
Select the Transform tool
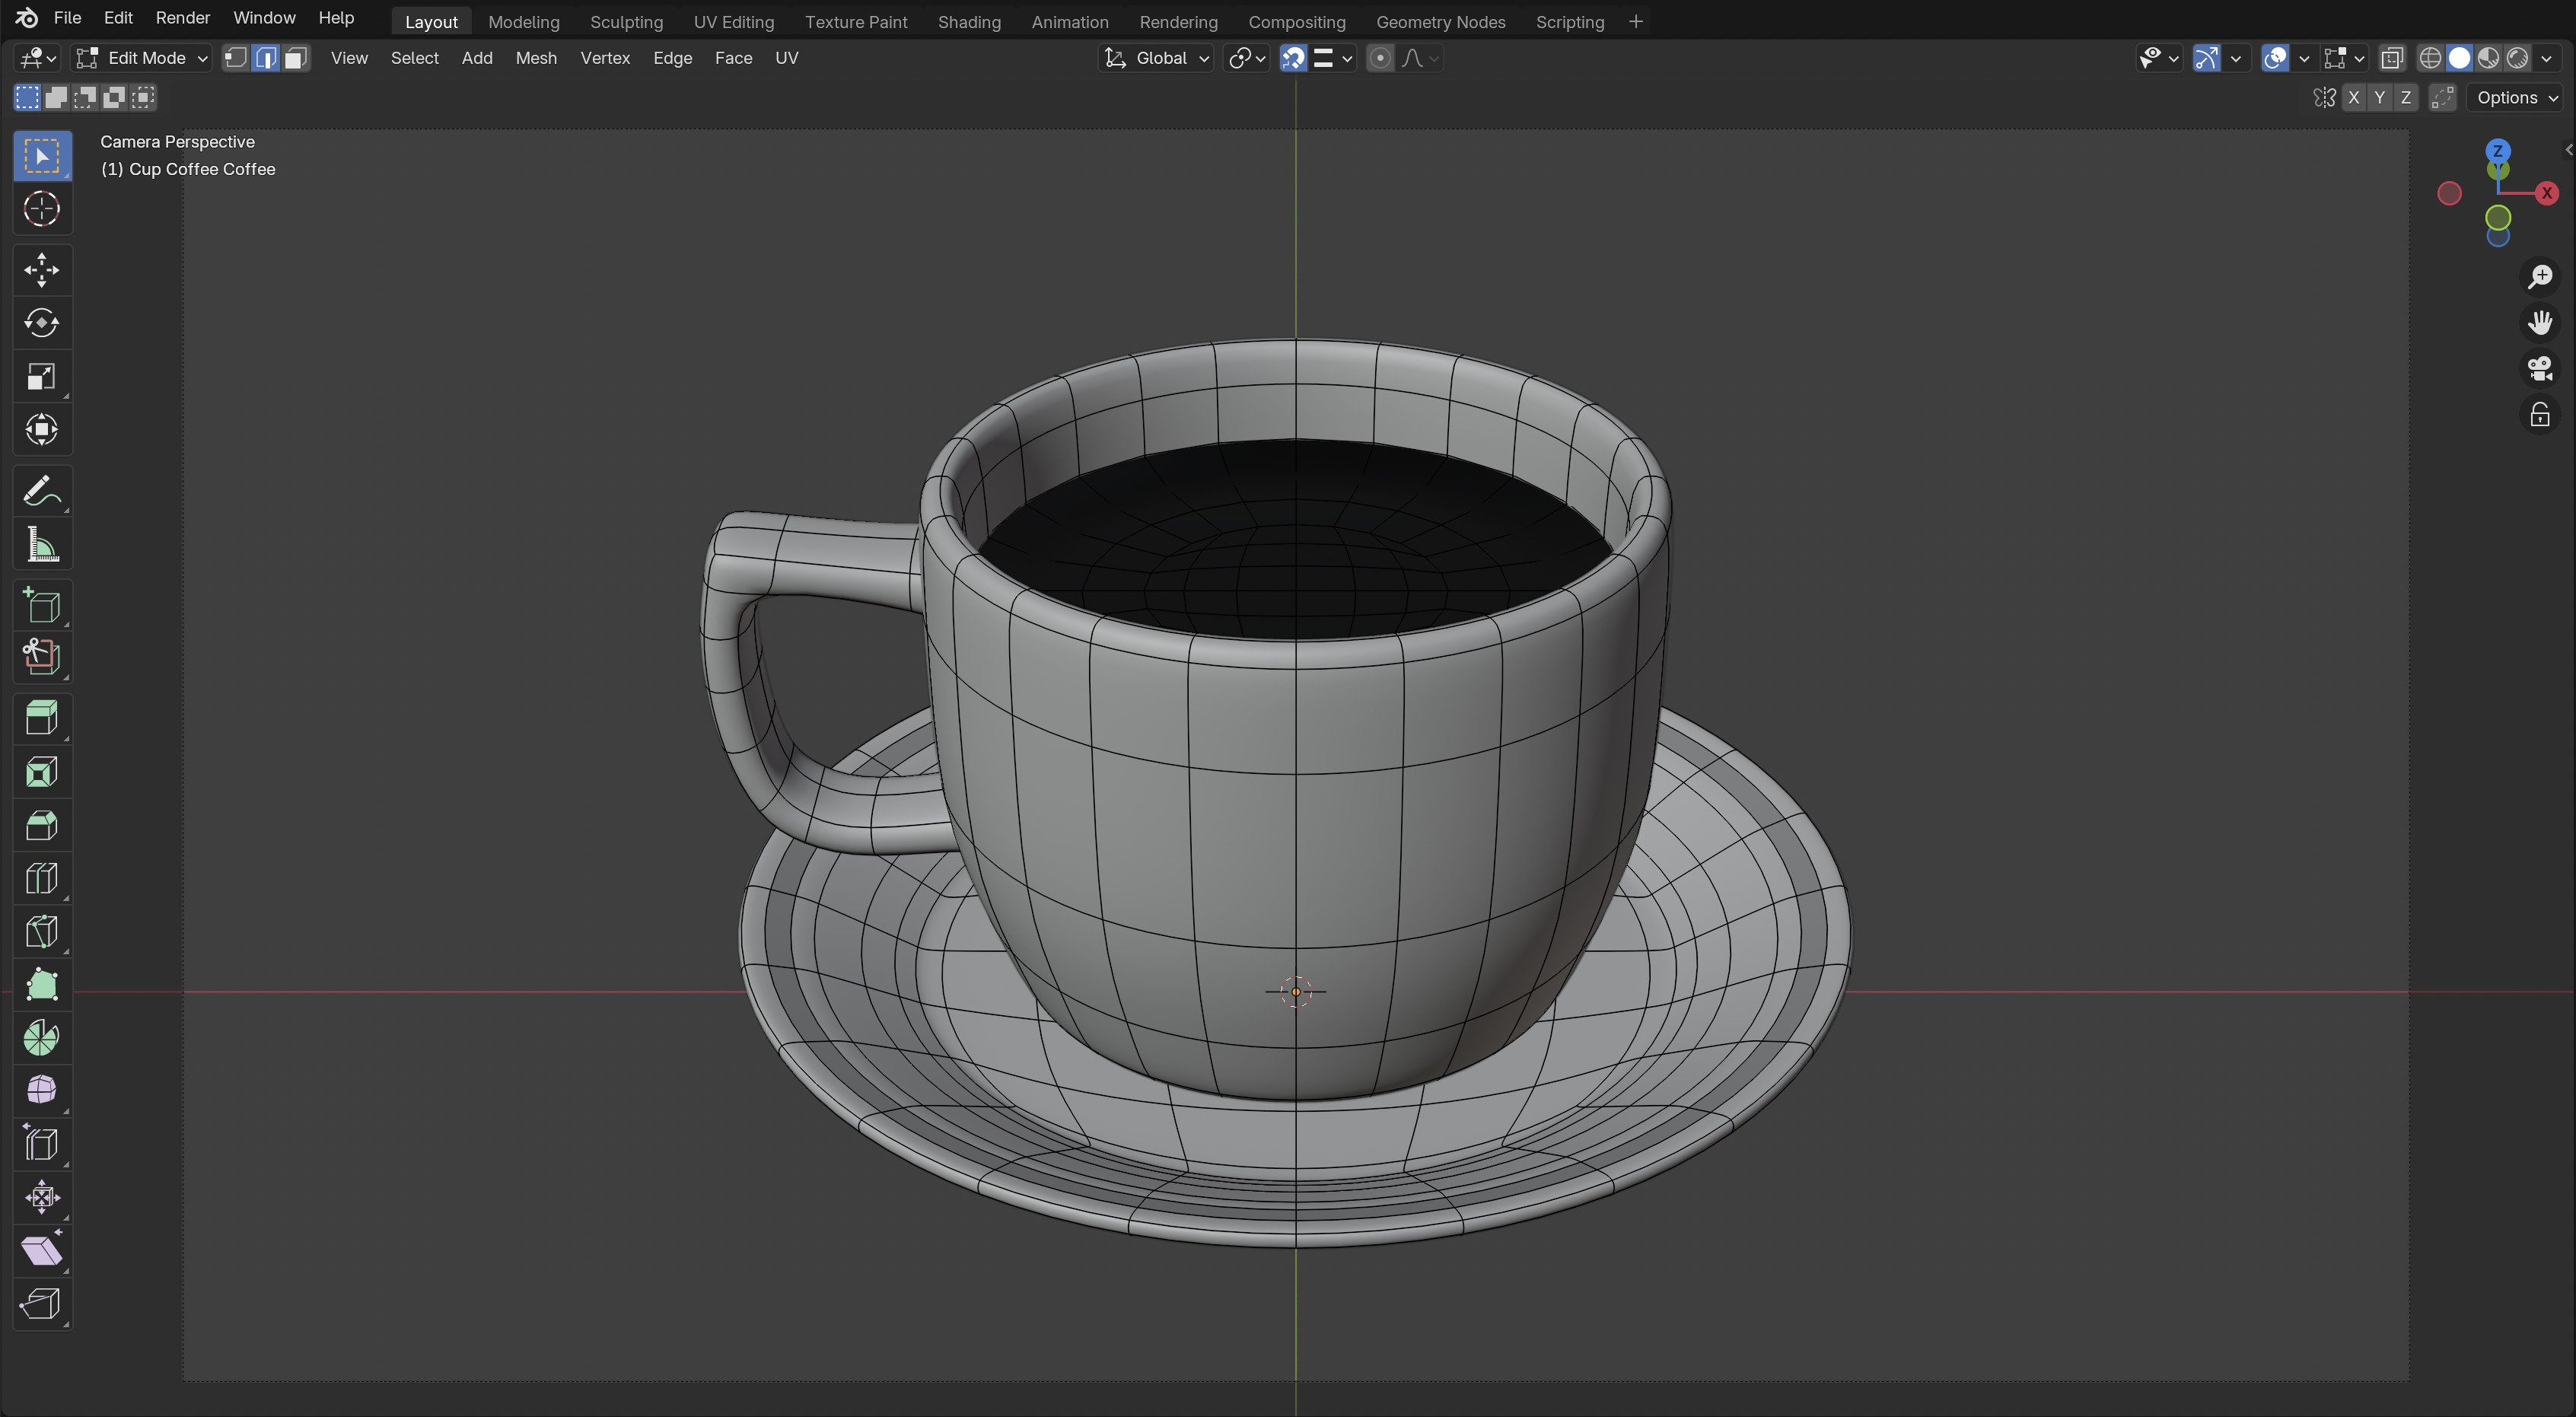[42, 430]
